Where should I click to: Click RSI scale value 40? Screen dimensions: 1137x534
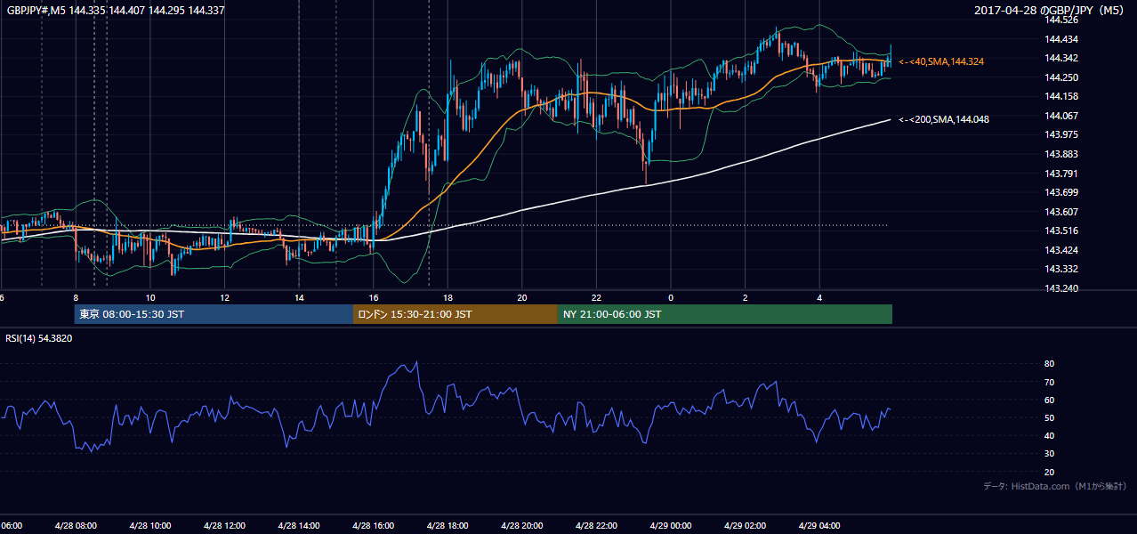(x=1050, y=435)
